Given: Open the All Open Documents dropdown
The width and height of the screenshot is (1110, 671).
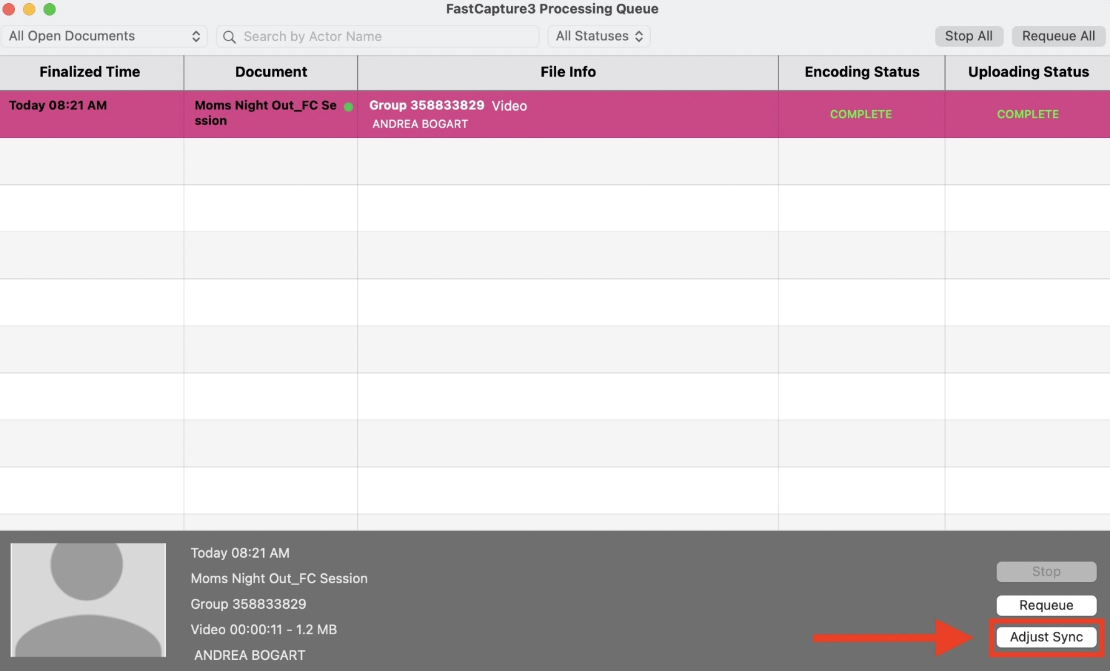Looking at the screenshot, I should (104, 36).
